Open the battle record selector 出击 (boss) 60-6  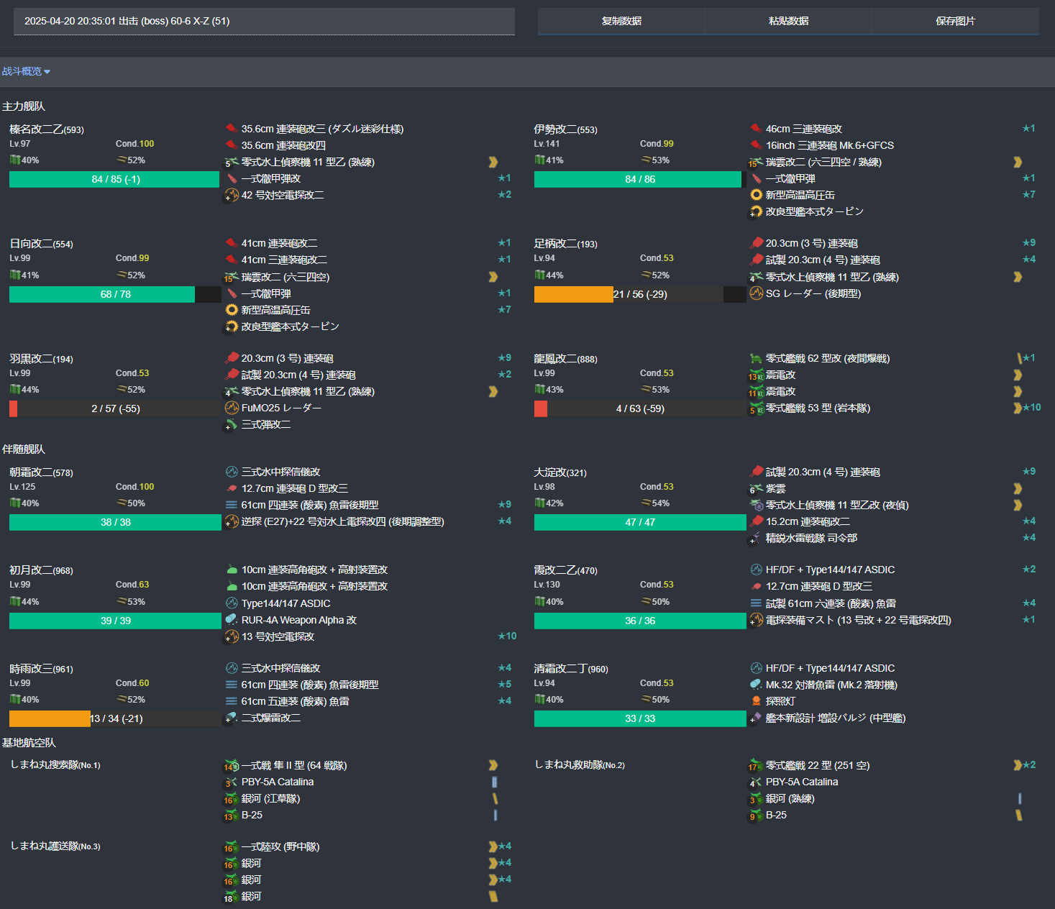tap(264, 22)
